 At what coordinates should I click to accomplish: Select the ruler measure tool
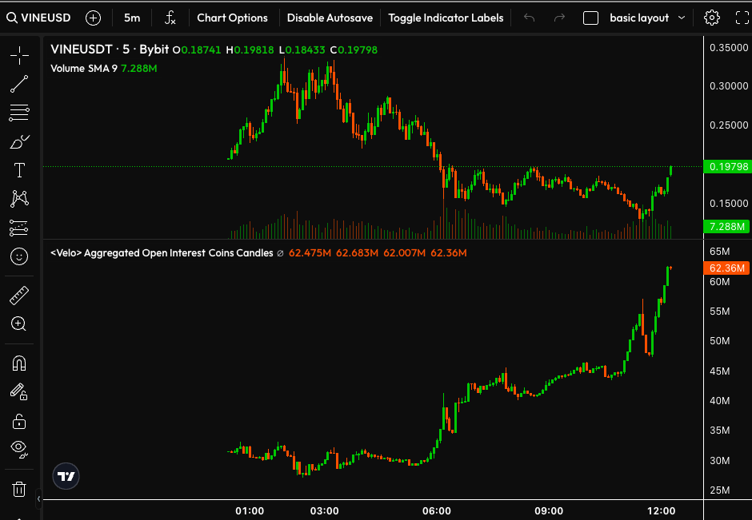[19, 296]
